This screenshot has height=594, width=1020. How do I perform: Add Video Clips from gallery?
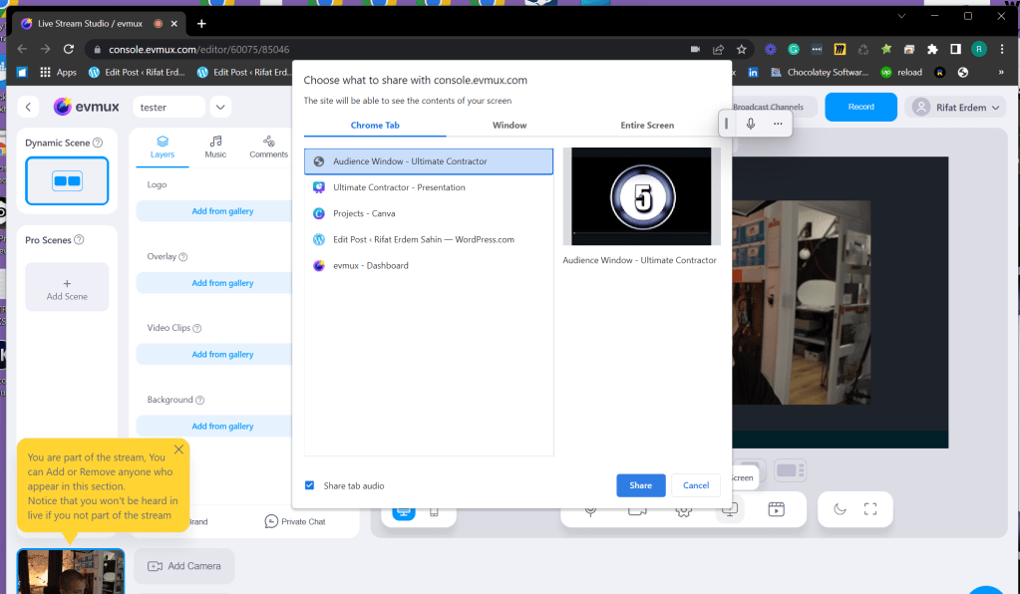tap(222, 354)
